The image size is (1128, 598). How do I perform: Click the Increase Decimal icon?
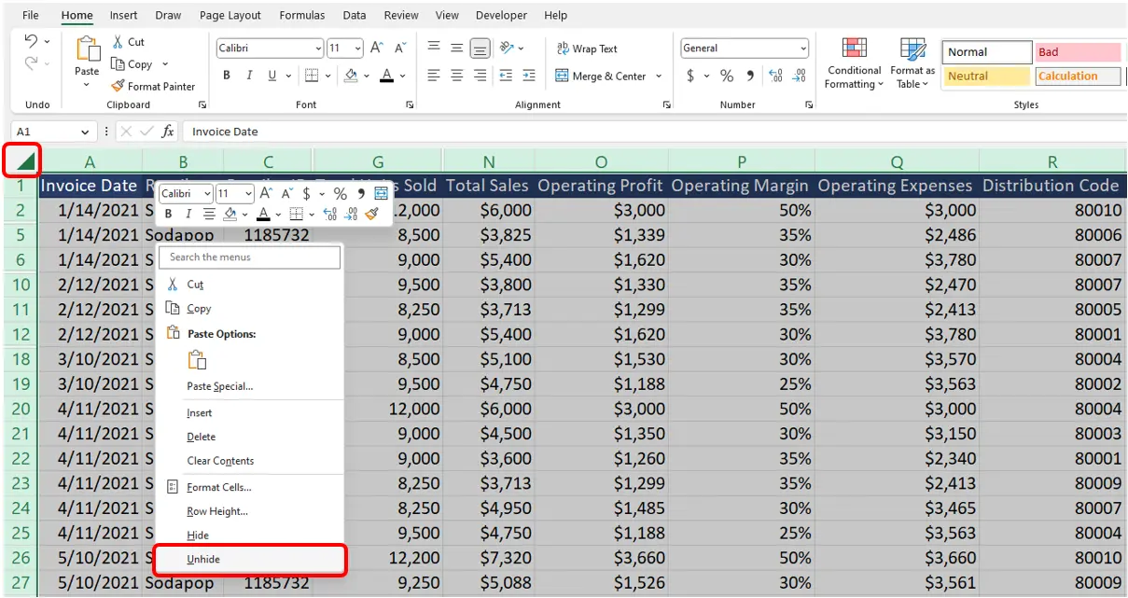(x=774, y=76)
